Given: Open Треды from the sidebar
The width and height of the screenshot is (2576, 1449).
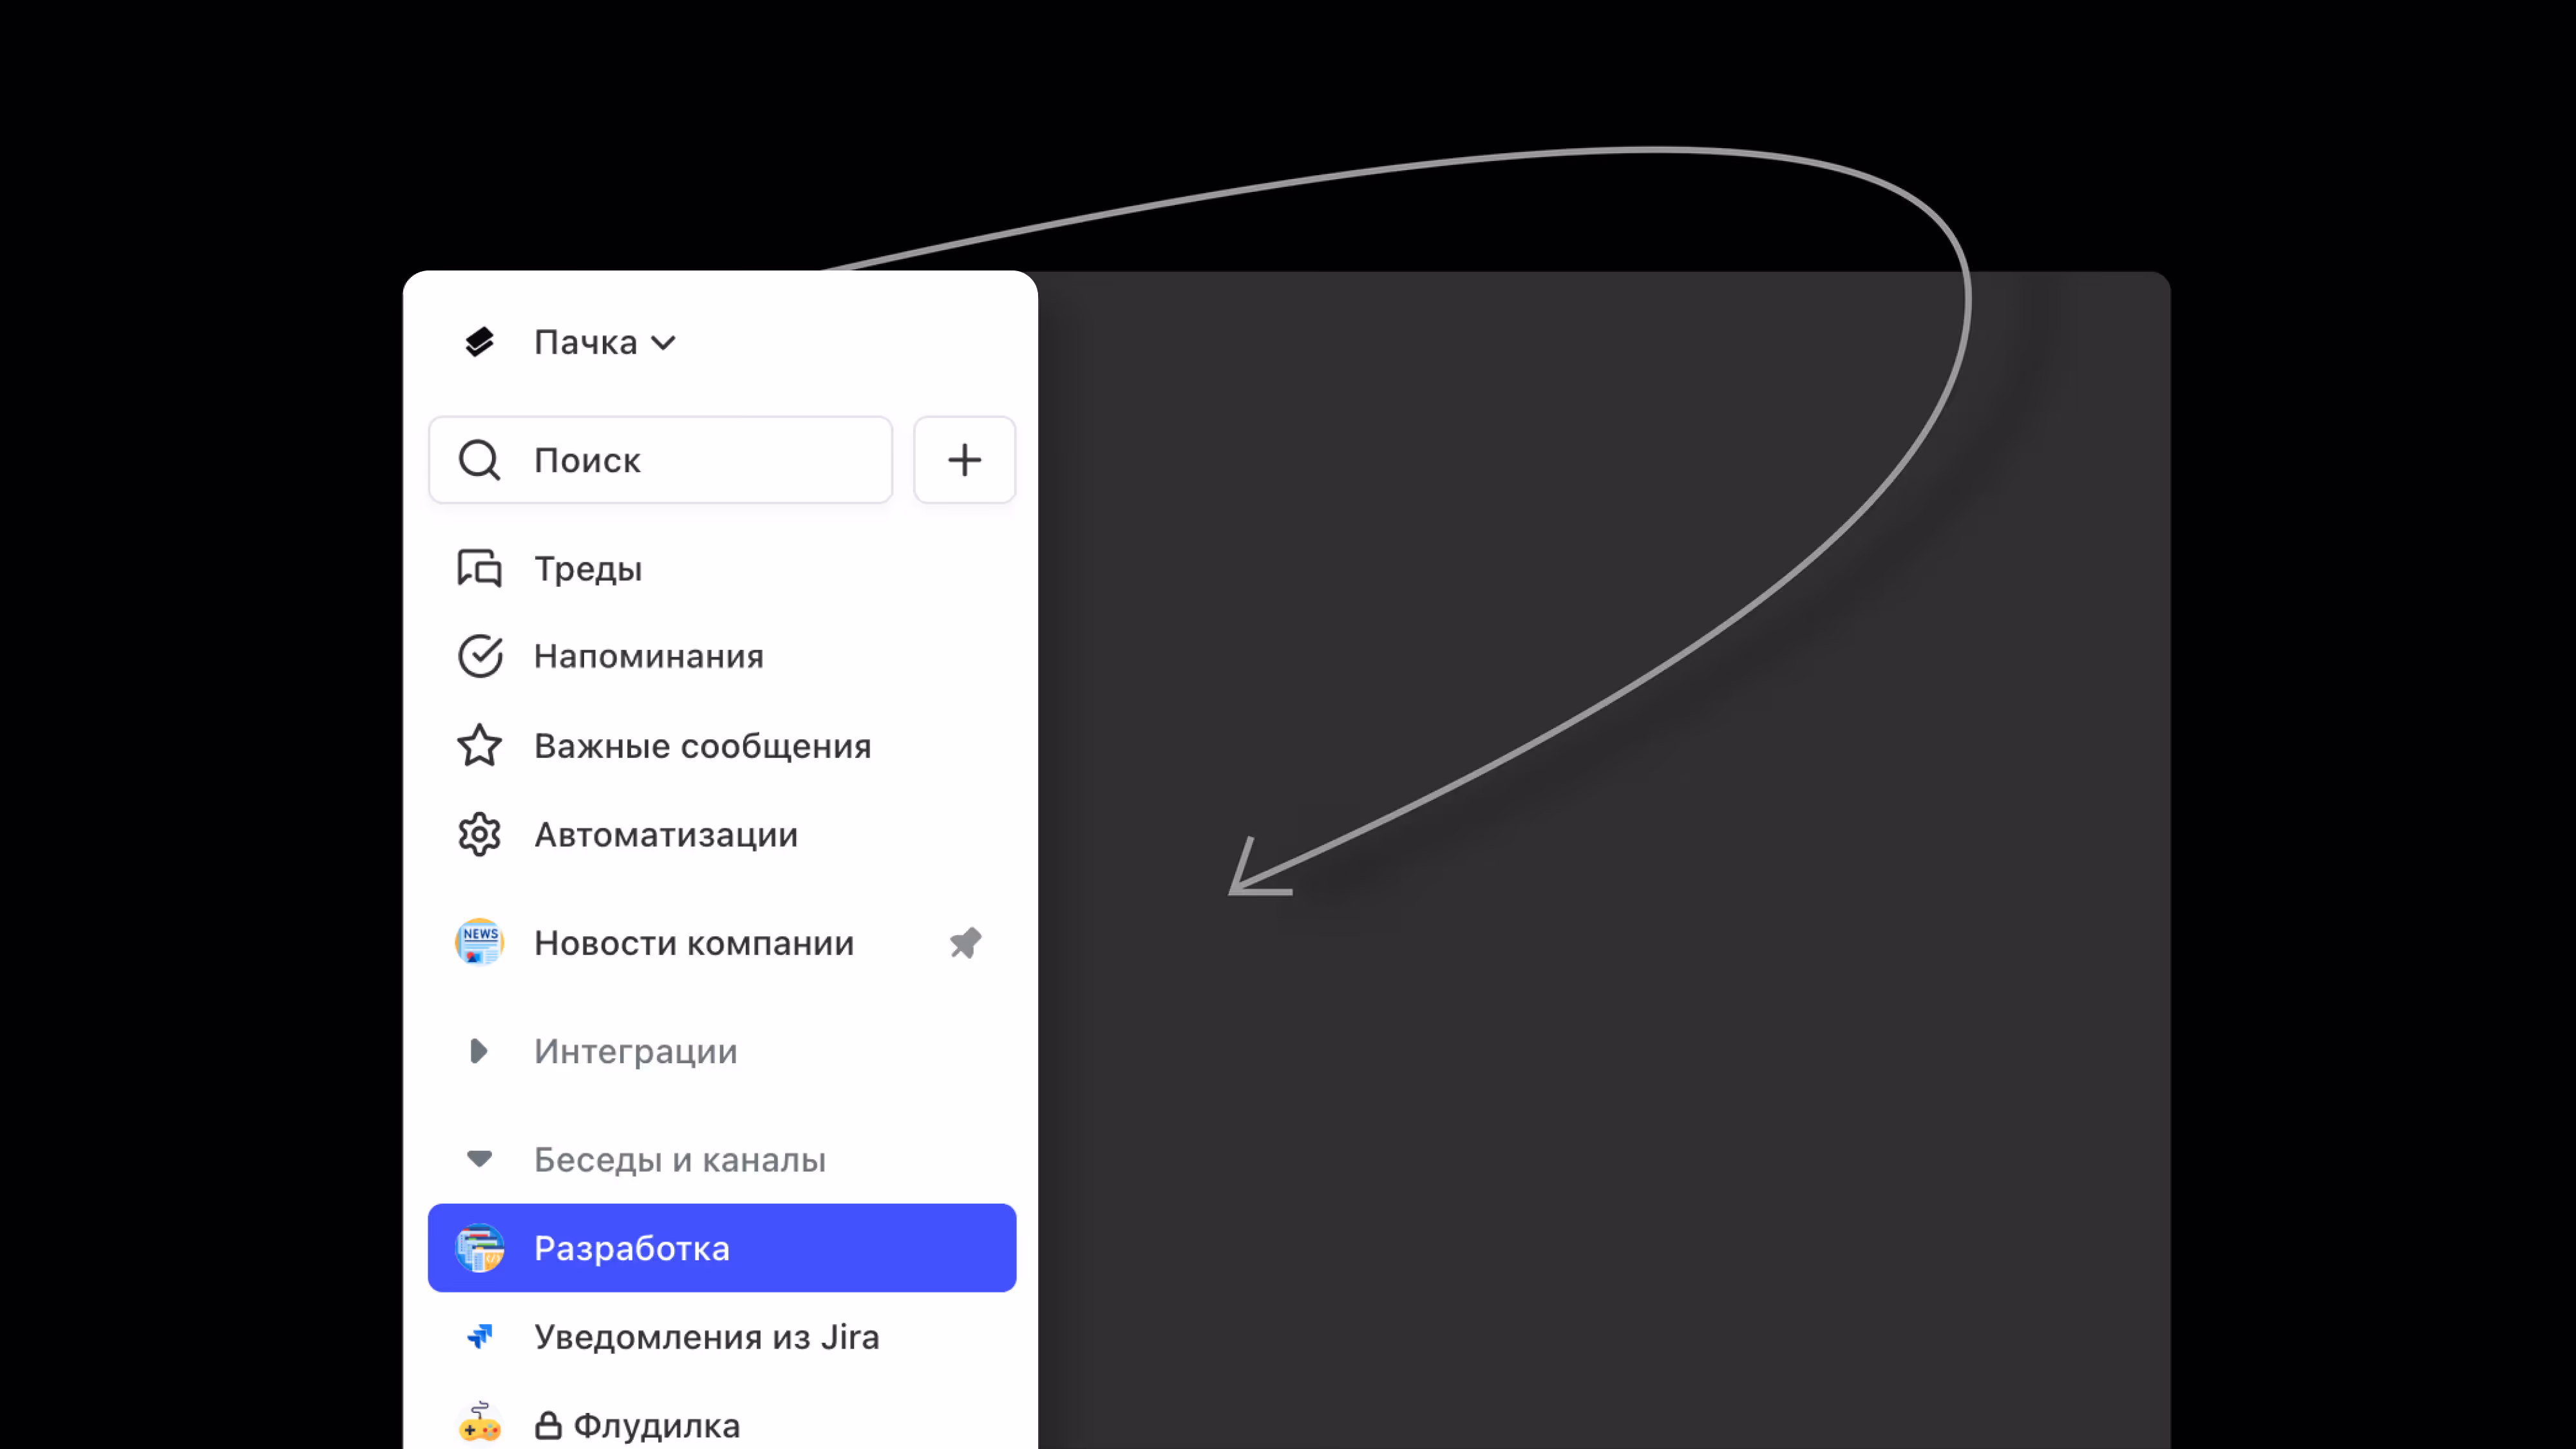Looking at the screenshot, I should 722,568.
